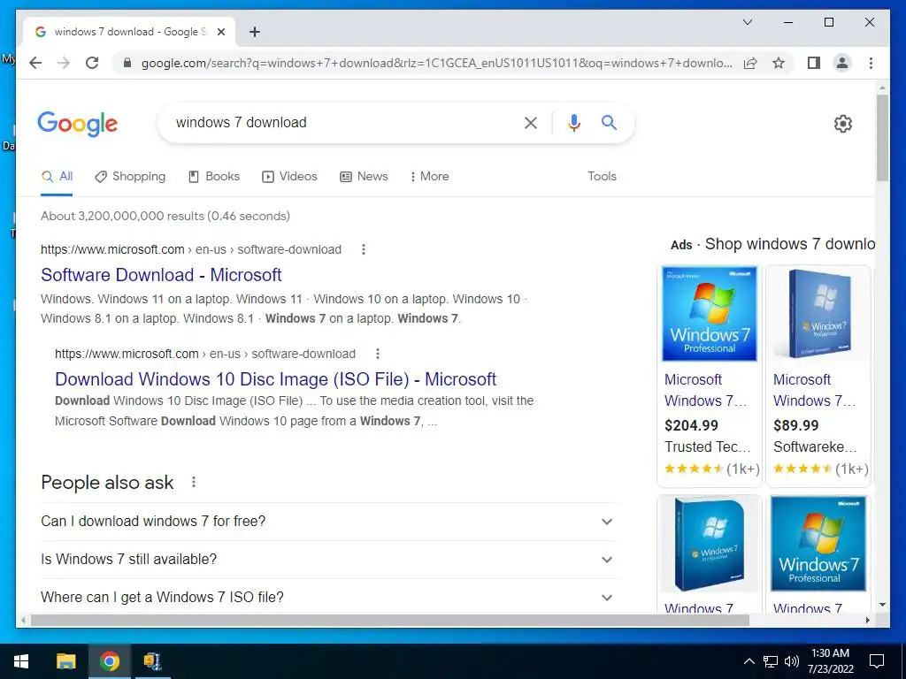Viewport: 906px width, 679px height.
Task: Select the All results tab
Action: pyautogui.click(x=57, y=177)
